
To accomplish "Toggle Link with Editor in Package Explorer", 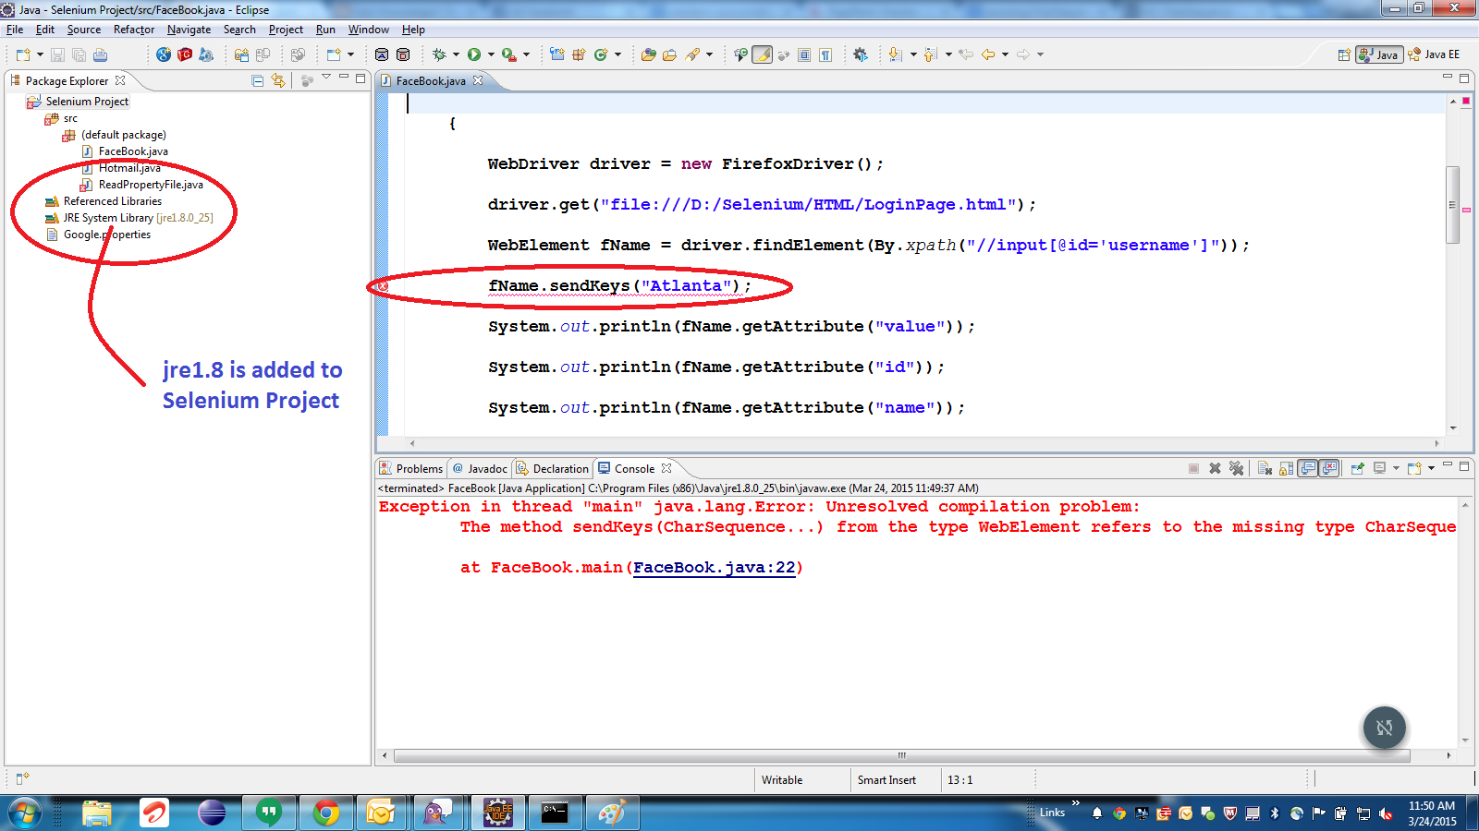I will click(x=278, y=81).
